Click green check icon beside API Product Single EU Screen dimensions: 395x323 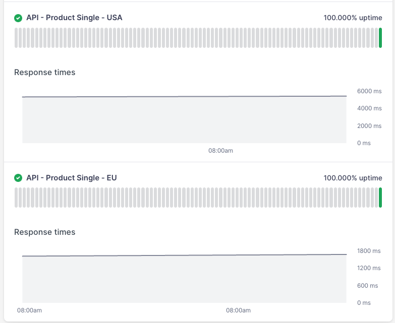pos(18,178)
